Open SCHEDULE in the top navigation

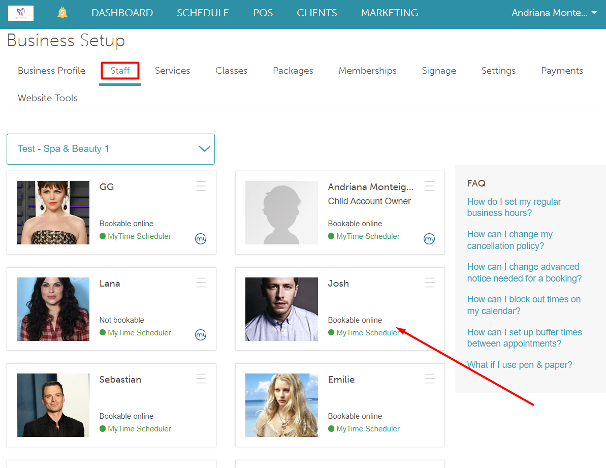point(203,13)
